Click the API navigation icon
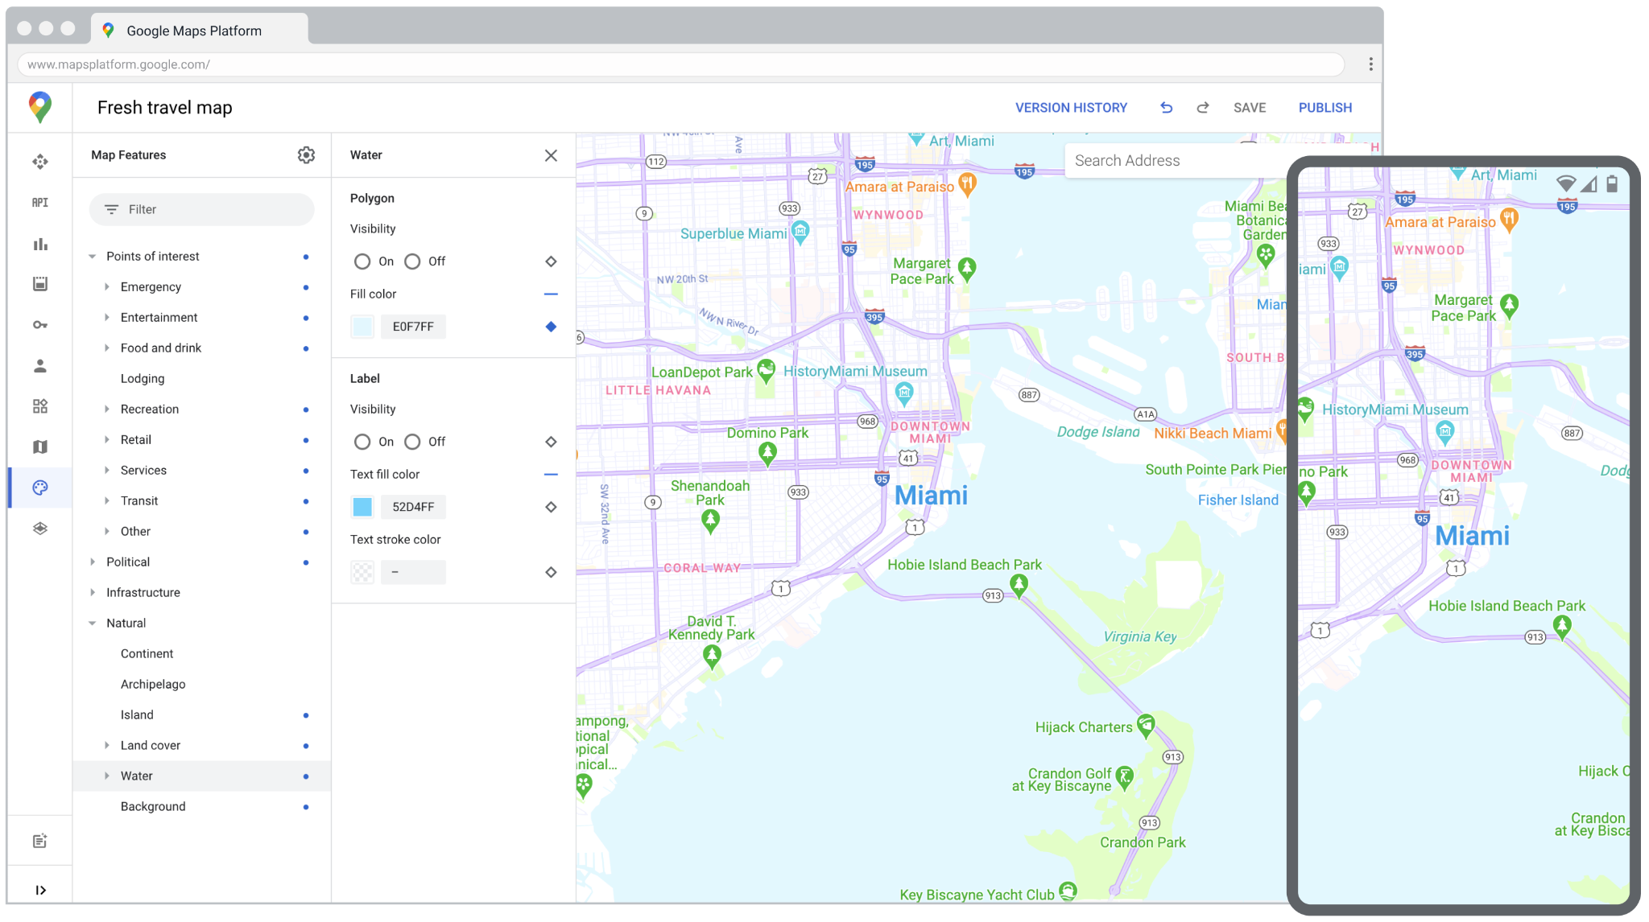The width and height of the screenshot is (1649, 922). (39, 203)
